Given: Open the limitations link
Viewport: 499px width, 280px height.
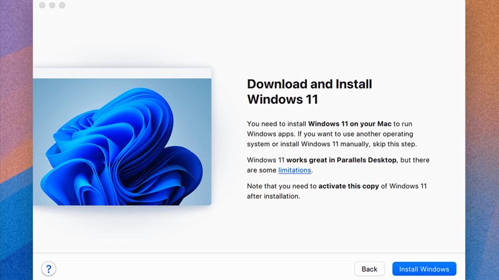Looking at the screenshot, I should point(294,170).
